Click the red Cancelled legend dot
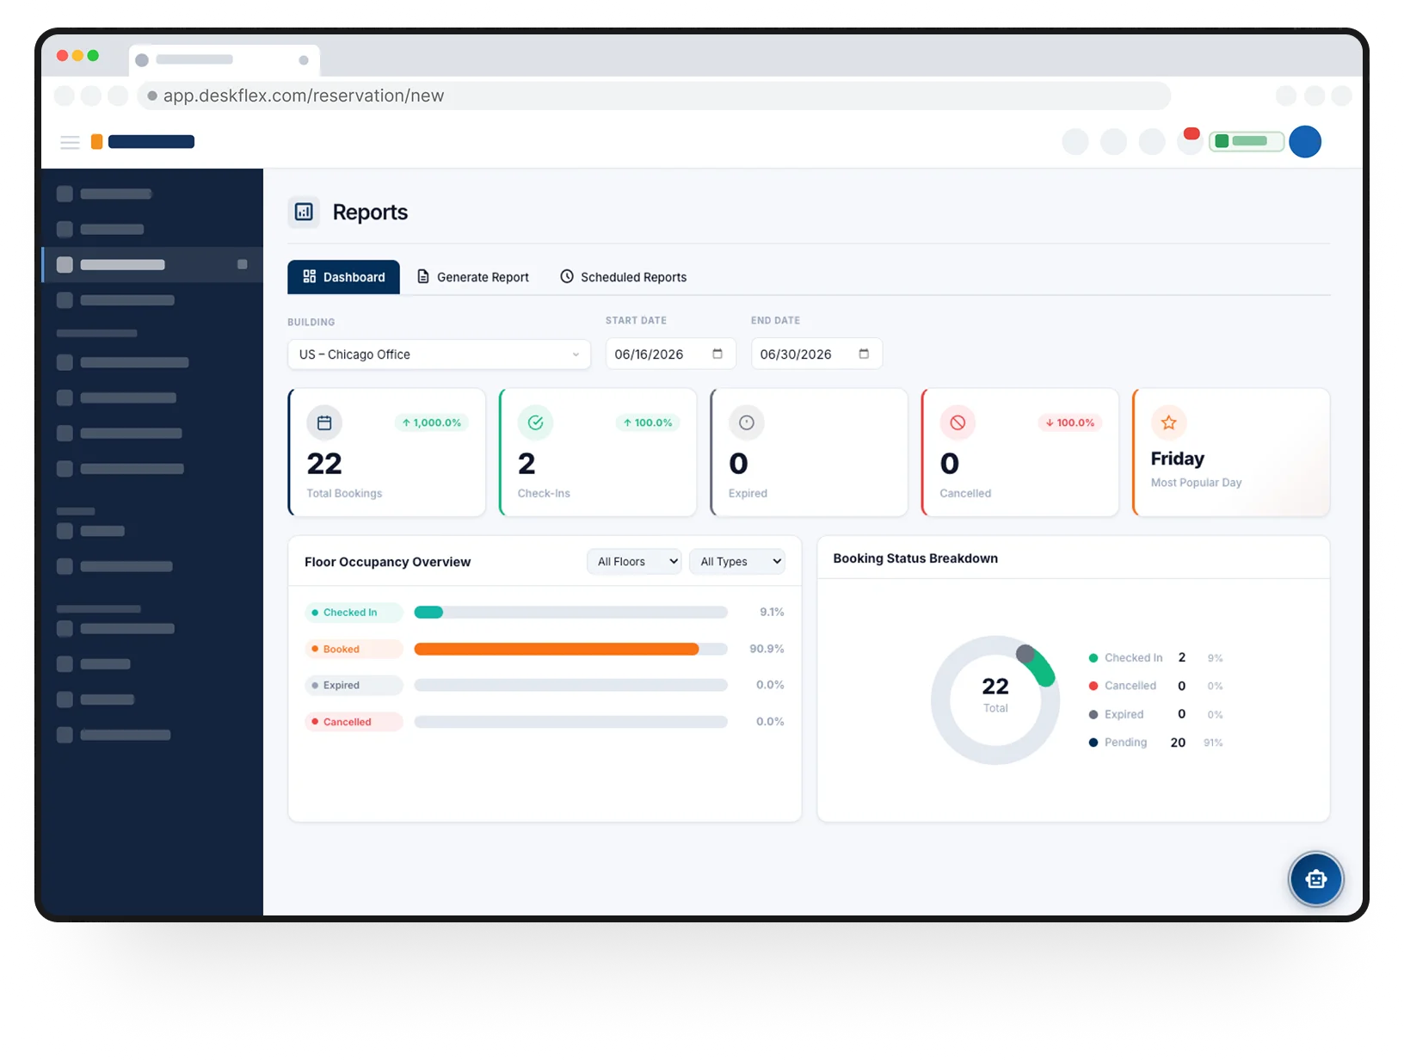Viewport: 1404px width, 1060px height. 1093,686
